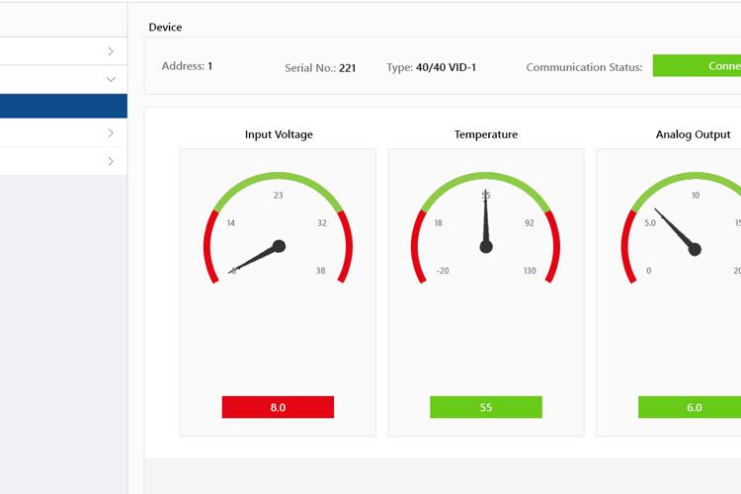
Task: Expand the sidebar row below the blue item
Action: [x=111, y=132]
